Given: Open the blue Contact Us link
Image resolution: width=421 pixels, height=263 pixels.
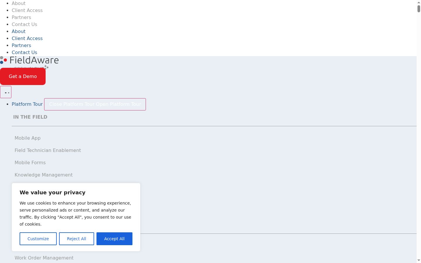Looking at the screenshot, I should (24, 52).
